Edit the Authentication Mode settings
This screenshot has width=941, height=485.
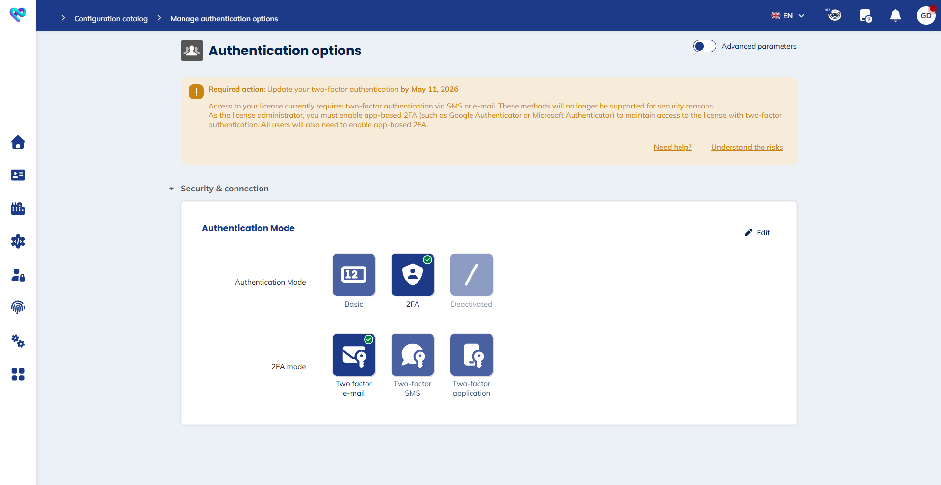click(757, 232)
